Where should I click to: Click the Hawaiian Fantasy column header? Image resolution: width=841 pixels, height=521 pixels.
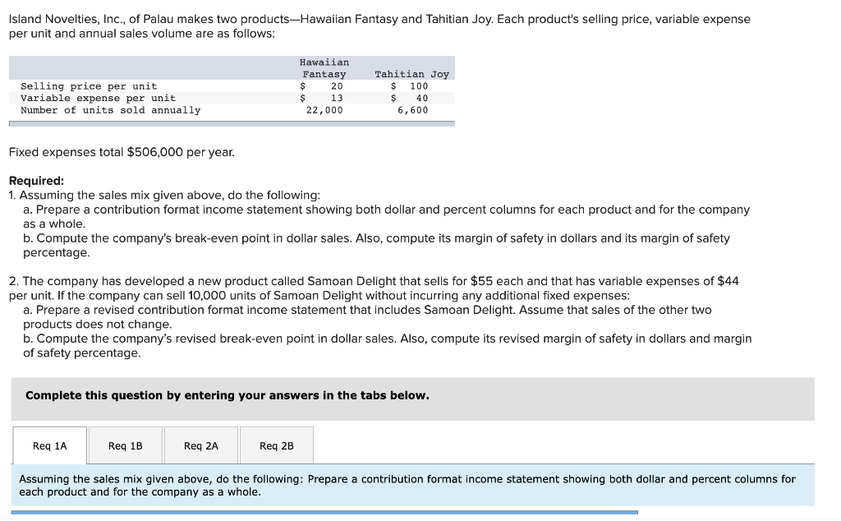click(x=324, y=68)
